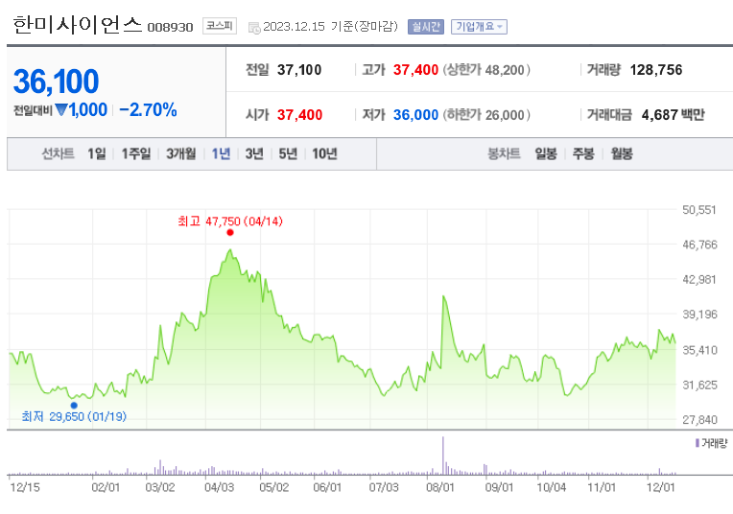This screenshot has height=514, width=733.
Task: Click the stock code 008930
Action: click(x=170, y=28)
